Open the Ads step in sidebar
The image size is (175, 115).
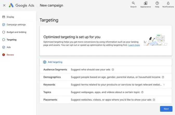tap(9, 47)
